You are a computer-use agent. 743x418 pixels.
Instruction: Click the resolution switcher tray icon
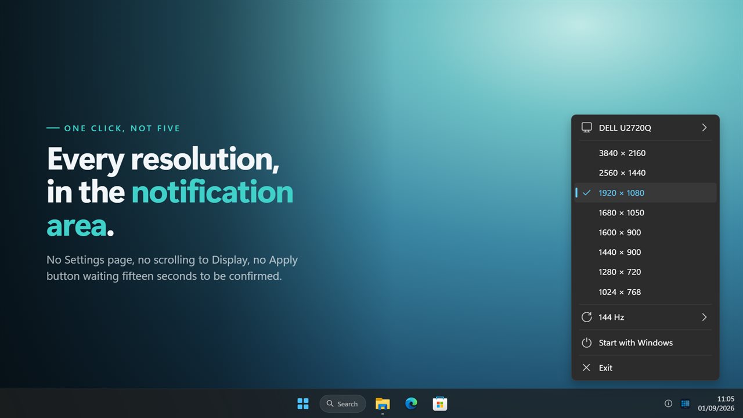click(x=685, y=403)
